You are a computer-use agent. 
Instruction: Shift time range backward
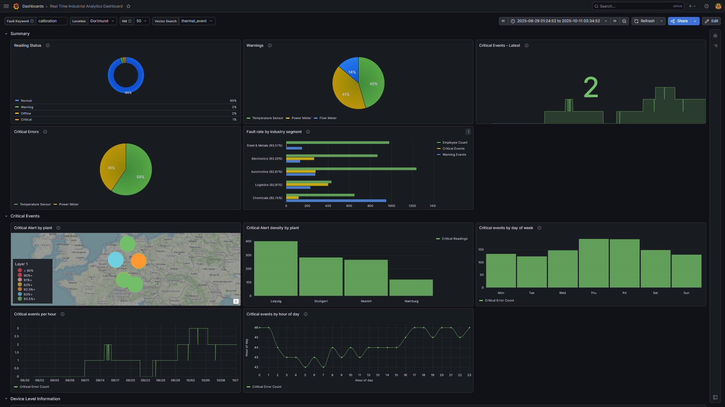coord(503,21)
